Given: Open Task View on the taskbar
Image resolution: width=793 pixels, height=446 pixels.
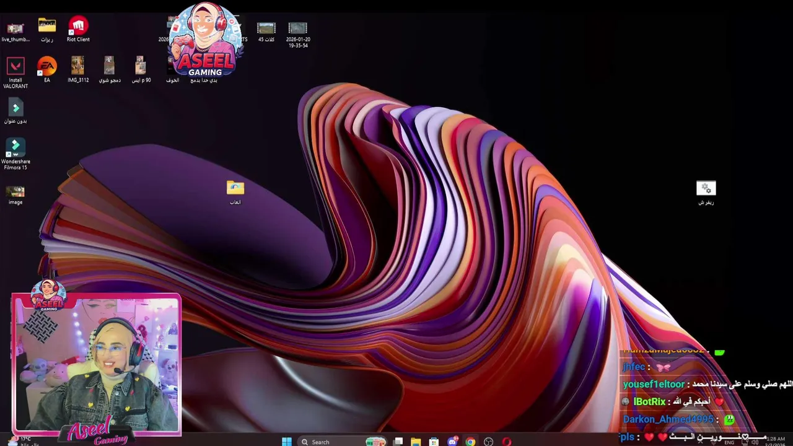Looking at the screenshot, I should tap(398, 442).
